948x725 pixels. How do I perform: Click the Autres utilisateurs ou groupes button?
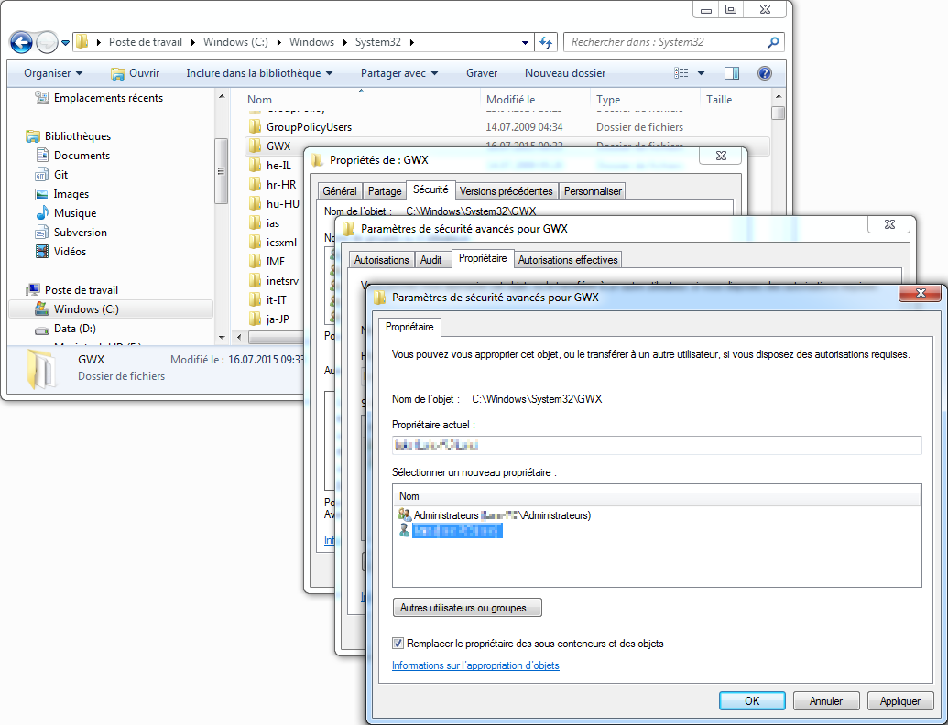pos(468,608)
